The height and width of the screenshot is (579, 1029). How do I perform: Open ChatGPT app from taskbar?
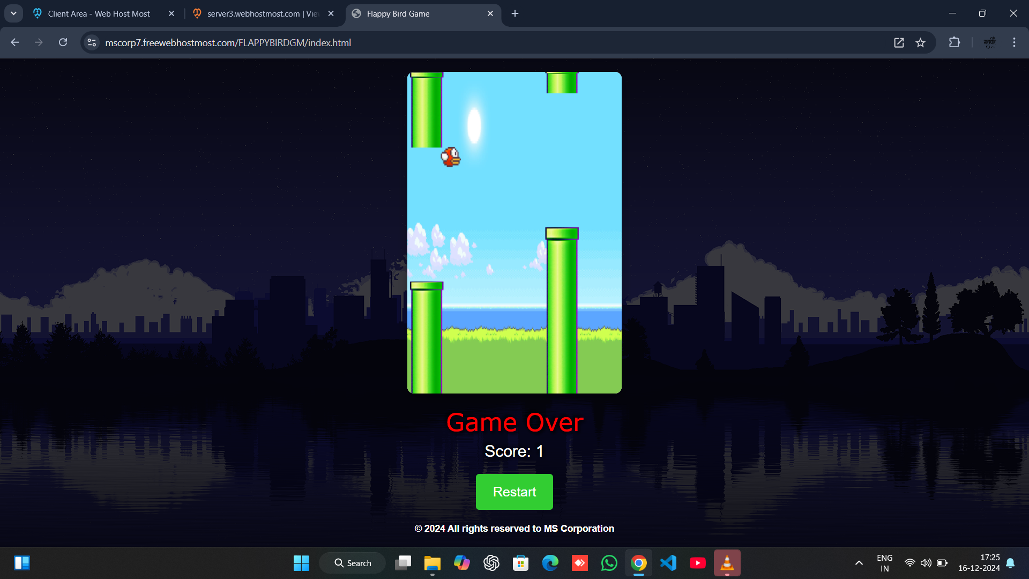point(491,563)
